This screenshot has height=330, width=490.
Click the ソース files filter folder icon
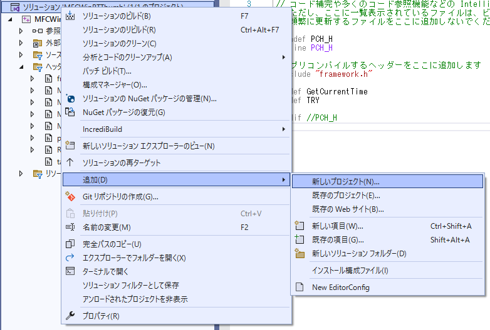coord(38,55)
